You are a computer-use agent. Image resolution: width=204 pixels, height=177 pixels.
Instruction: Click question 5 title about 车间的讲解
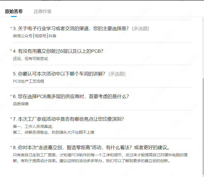tap(59, 74)
